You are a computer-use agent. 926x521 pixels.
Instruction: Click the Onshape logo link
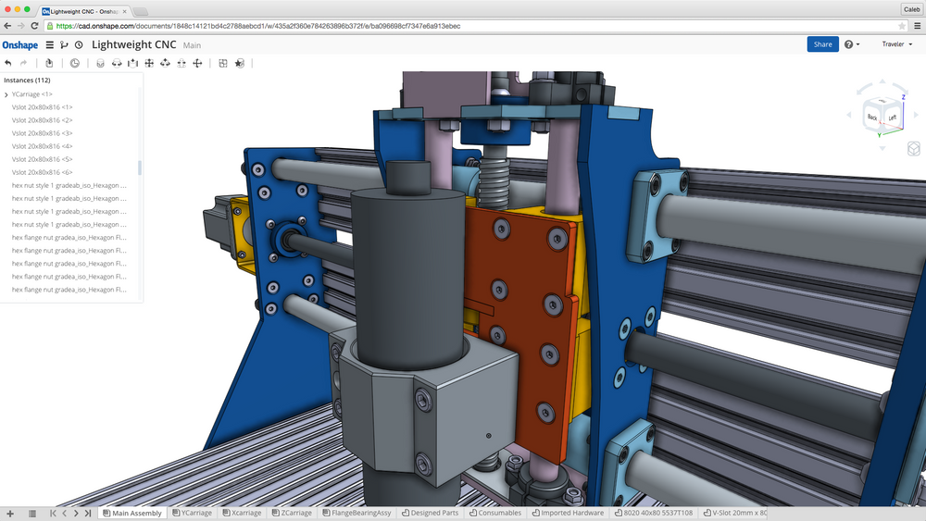20,45
